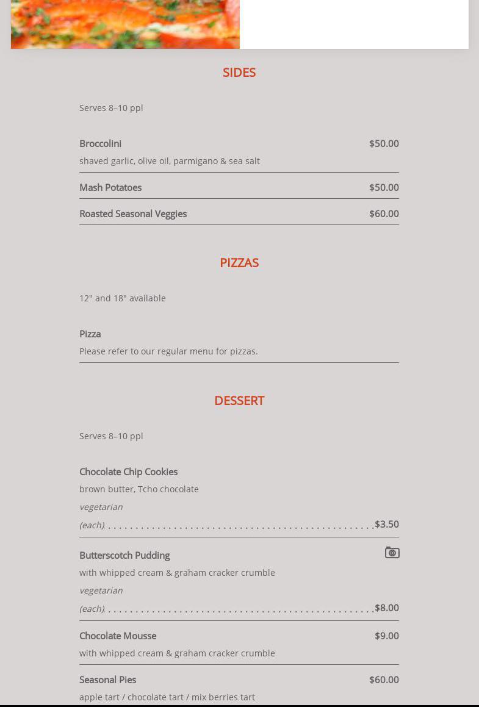This screenshot has width=479, height=707.
Task: Click the Broccolini shaved garlic description
Action: click(x=170, y=161)
